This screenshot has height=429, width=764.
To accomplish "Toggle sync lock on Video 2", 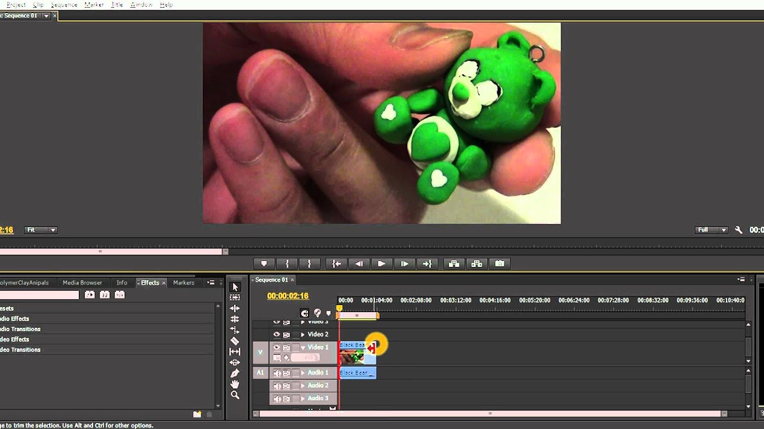I will point(286,334).
